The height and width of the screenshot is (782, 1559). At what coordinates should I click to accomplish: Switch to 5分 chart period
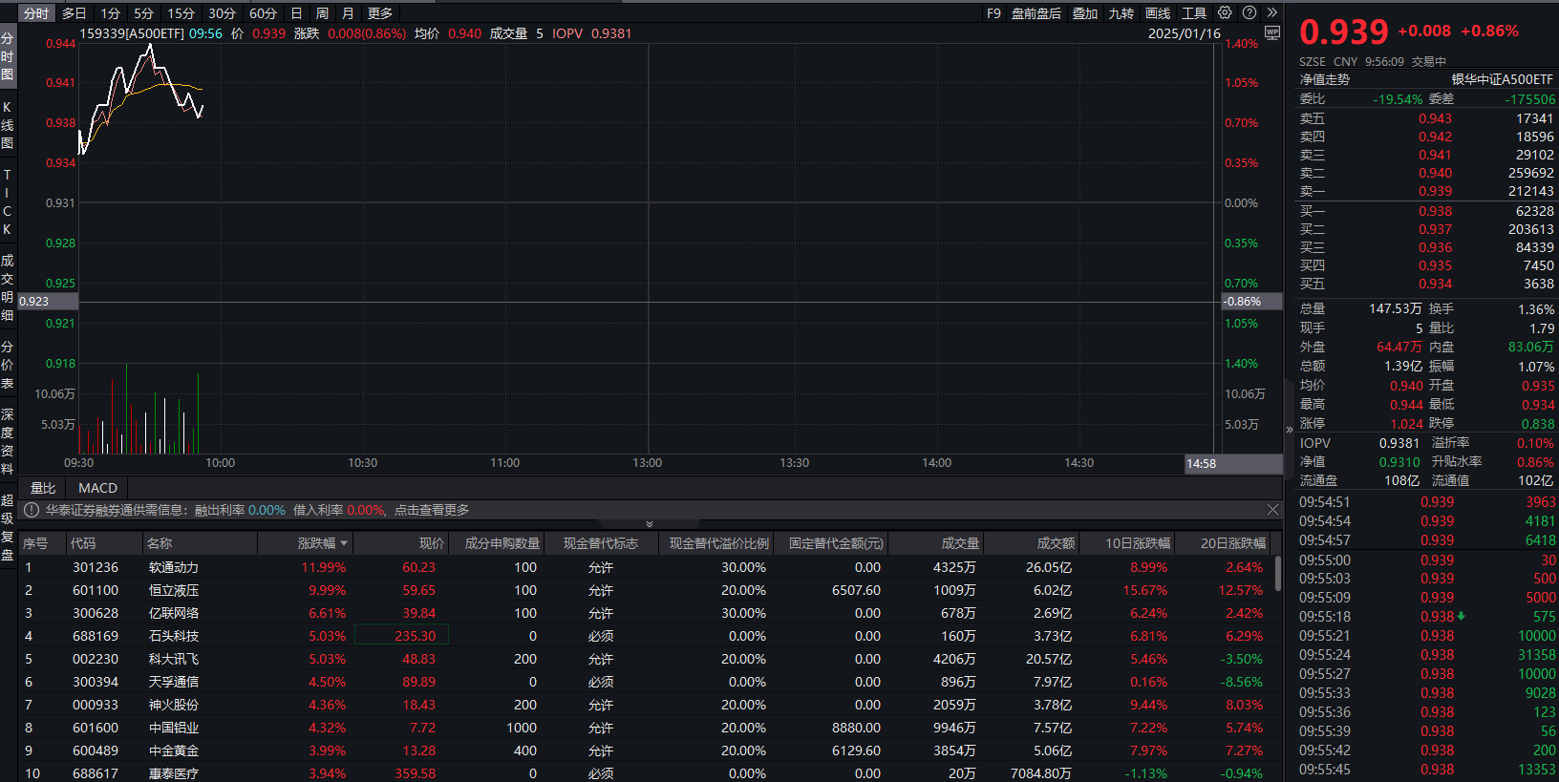(x=143, y=13)
